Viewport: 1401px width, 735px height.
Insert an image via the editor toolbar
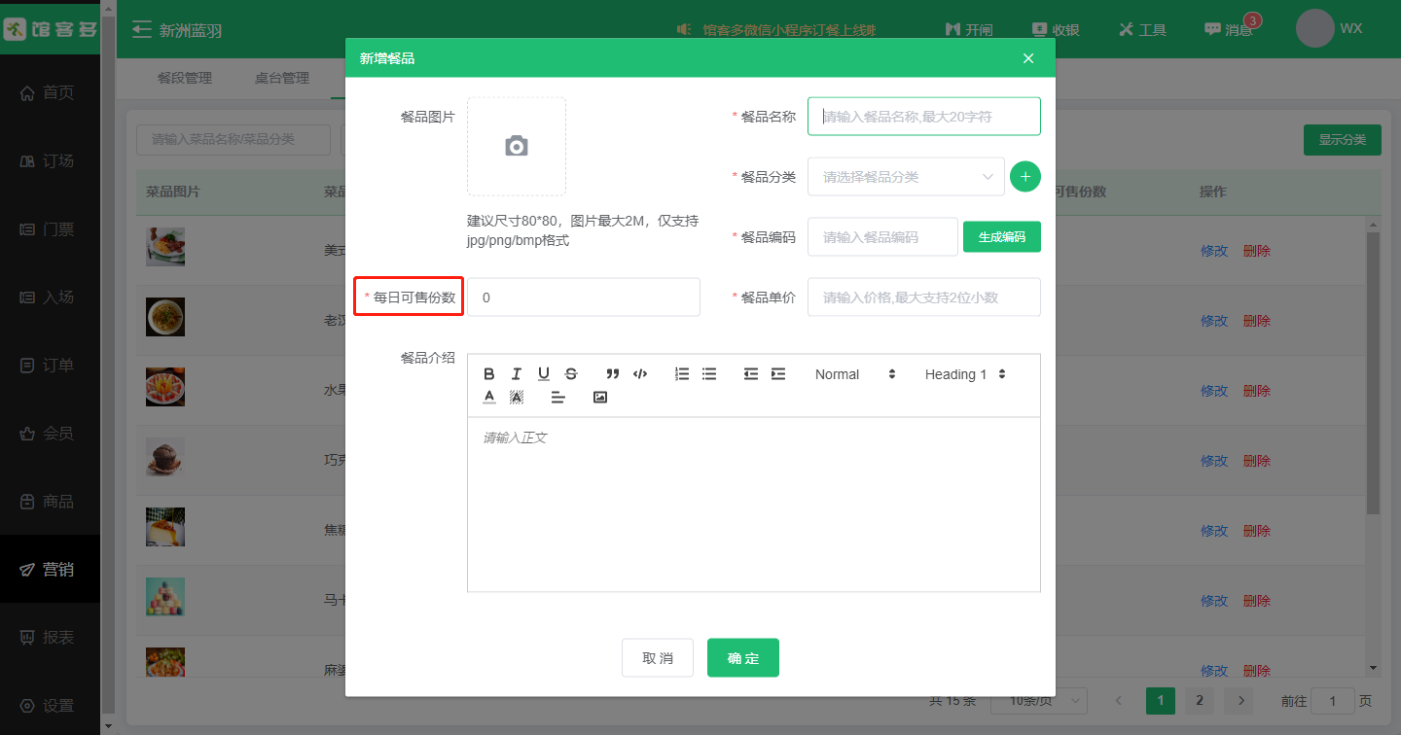tap(600, 398)
